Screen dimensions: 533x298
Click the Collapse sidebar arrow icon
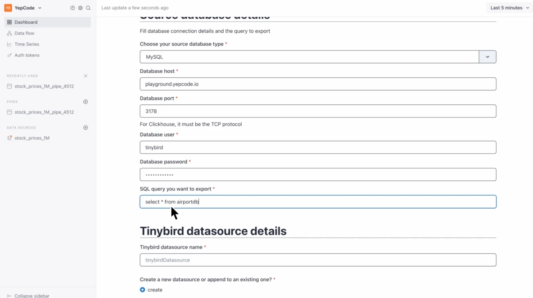click(9, 296)
